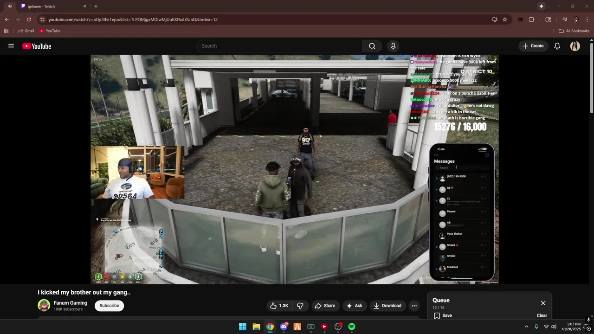The height and width of the screenshot is (334, 594).
Task: Click the search magnifier button
Action: pos(372,46)
